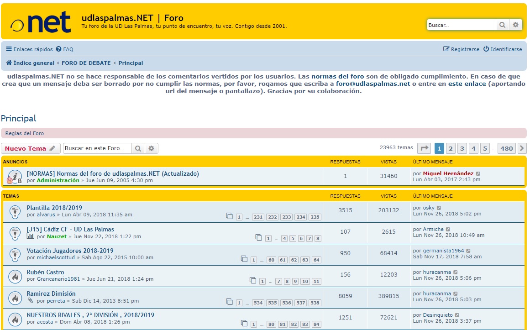Go to page 8 of Cádiz CF topic
530x330 pixels.
[x=318, y=238]
